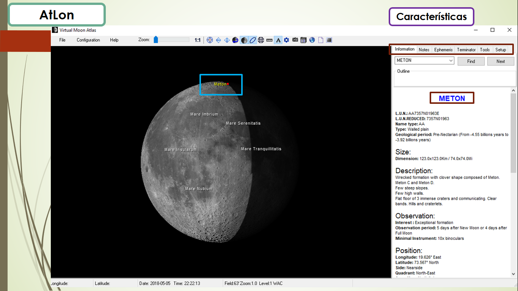Open the calendar ephemeris icon
The image size is (518, 291).
303,40
